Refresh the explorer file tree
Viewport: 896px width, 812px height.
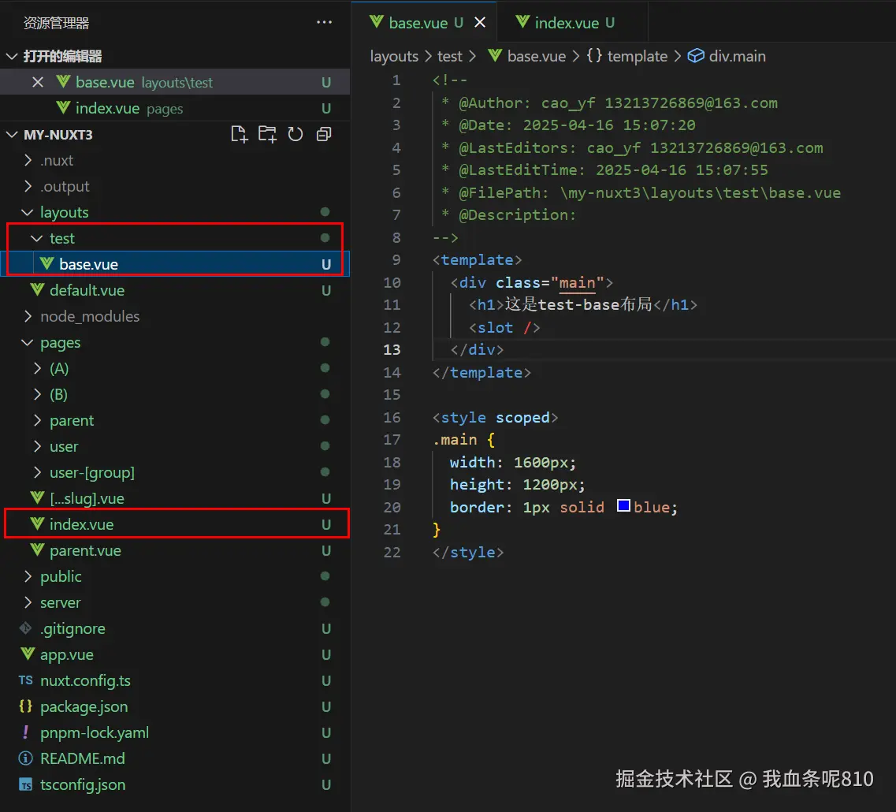[x=296, y=134]
